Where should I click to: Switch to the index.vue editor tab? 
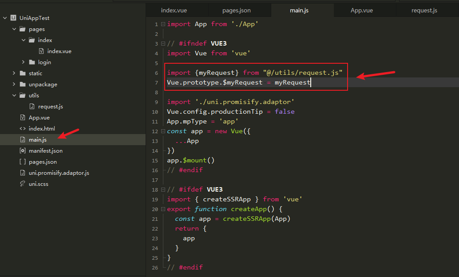pyautogui.click(x=174, y=11)
